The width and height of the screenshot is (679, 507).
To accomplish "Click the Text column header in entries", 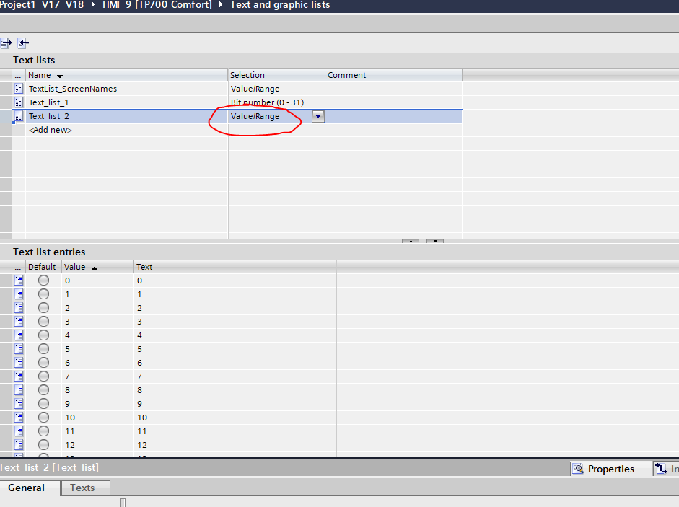I will tap(235, 267).
